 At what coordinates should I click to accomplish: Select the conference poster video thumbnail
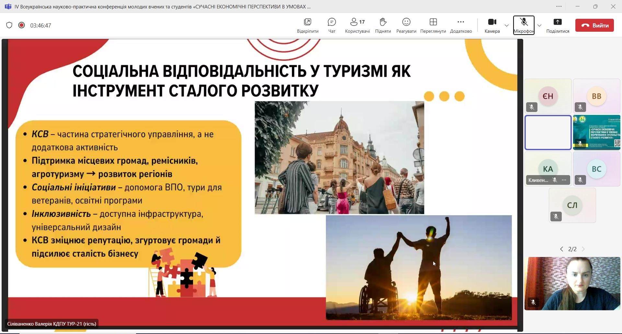pyautogui.click(x=596, y=132)
